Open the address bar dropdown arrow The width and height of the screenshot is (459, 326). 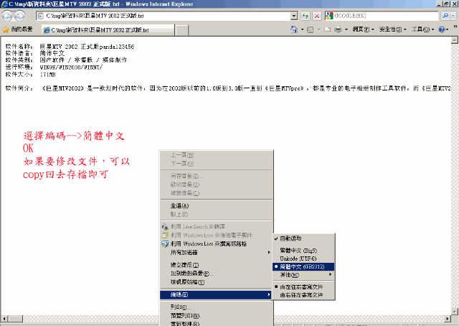[294, 15]
